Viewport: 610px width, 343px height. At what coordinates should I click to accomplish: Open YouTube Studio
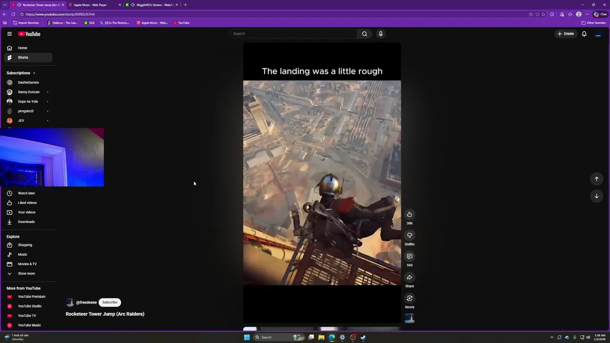point(28,306)
